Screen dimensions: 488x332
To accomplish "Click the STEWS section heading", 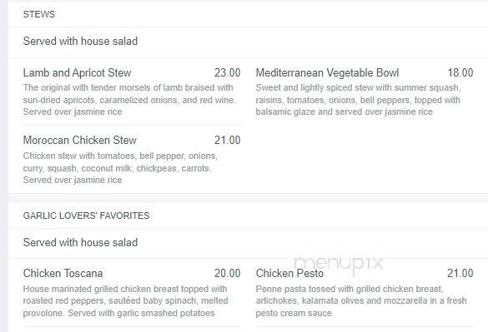I will [x=39, y=14].
